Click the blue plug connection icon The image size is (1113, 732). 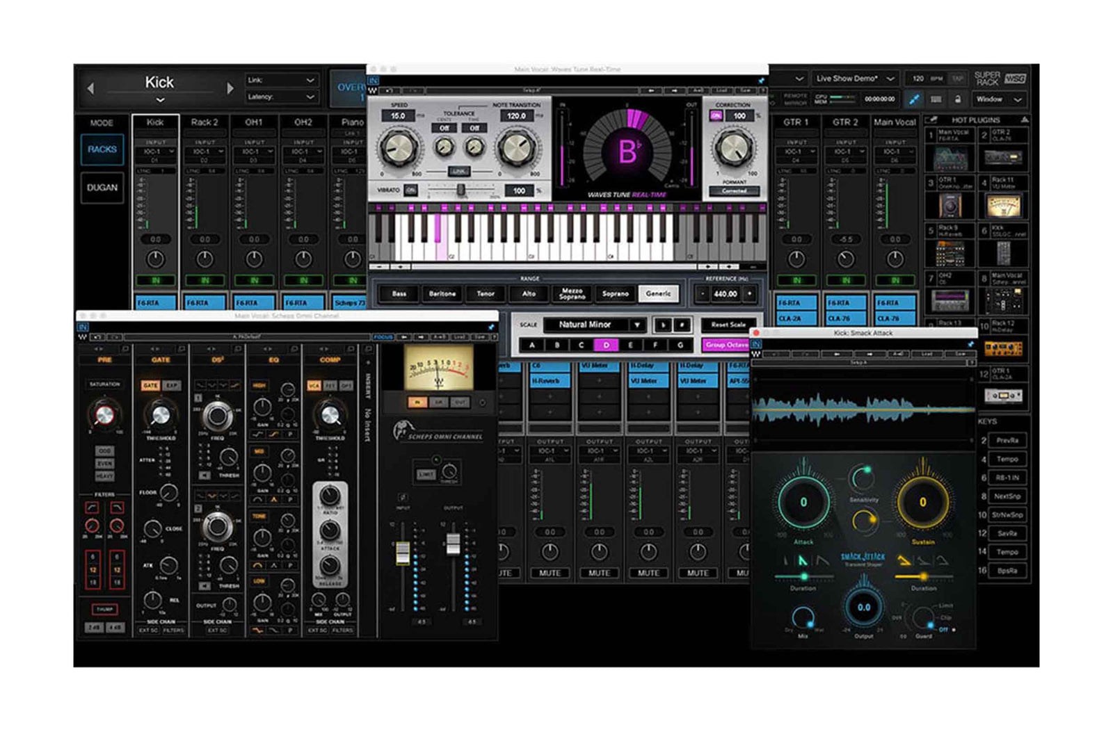(x=914, y=99)
